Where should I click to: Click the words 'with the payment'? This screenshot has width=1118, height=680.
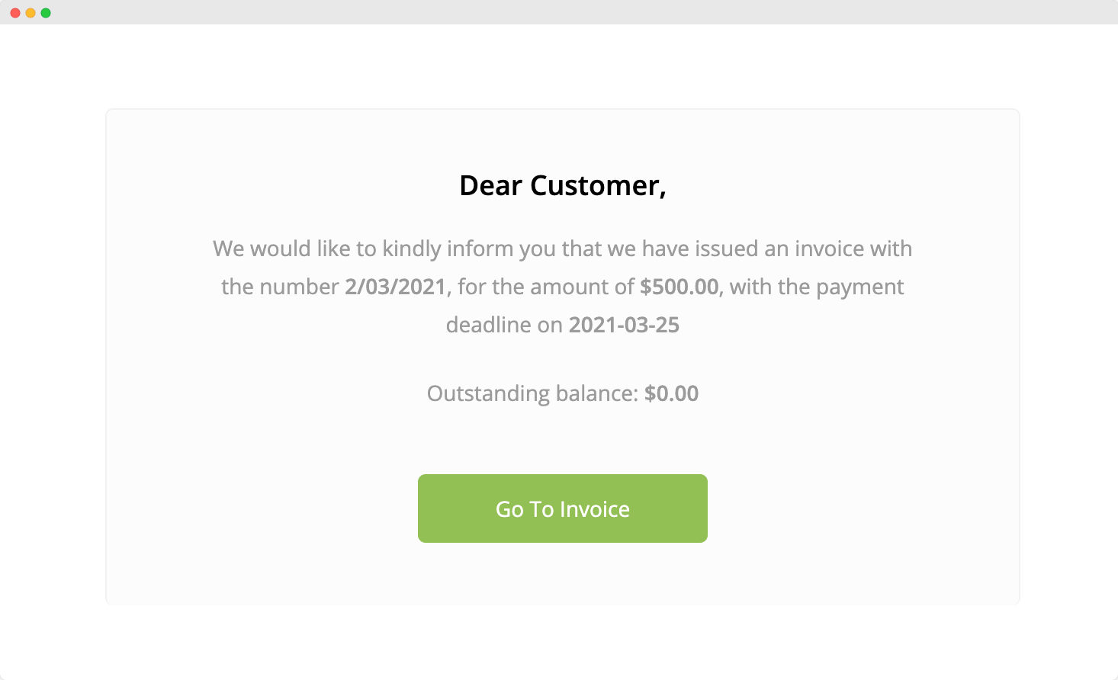(x=817, y=287)
